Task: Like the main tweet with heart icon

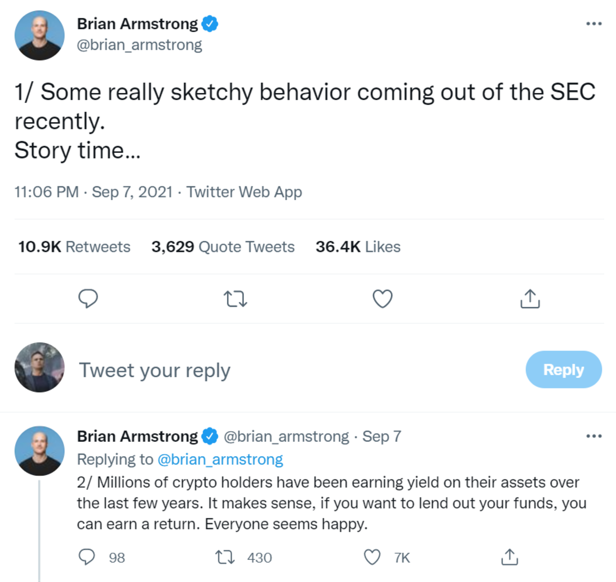Action: pyautogui.click(x=382, y=298)
